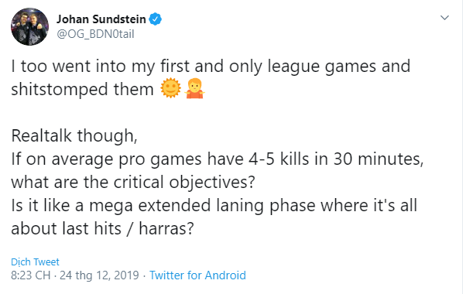Image resolution: width=466 pixels, height=294 pixels.
Task: Click the Dịch Tweet translate link
Action: tap(35, 262)
